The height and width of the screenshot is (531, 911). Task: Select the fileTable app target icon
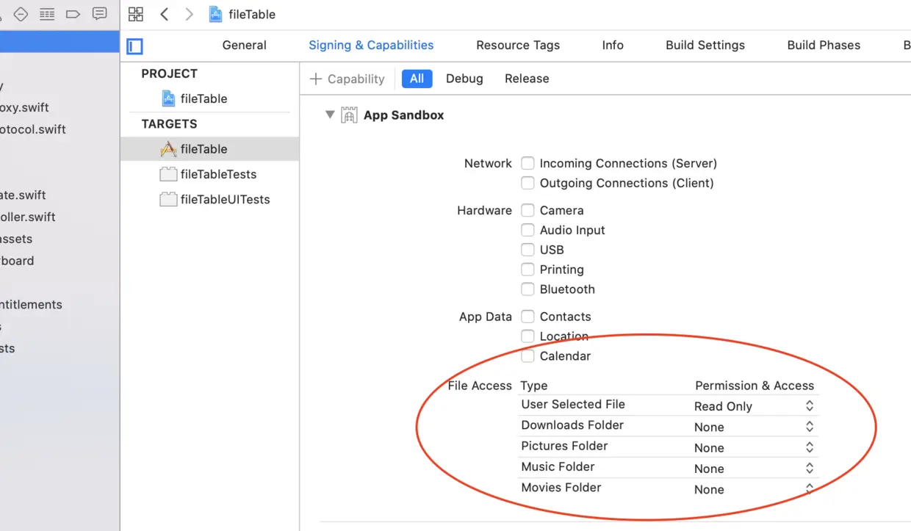(168, 149)
